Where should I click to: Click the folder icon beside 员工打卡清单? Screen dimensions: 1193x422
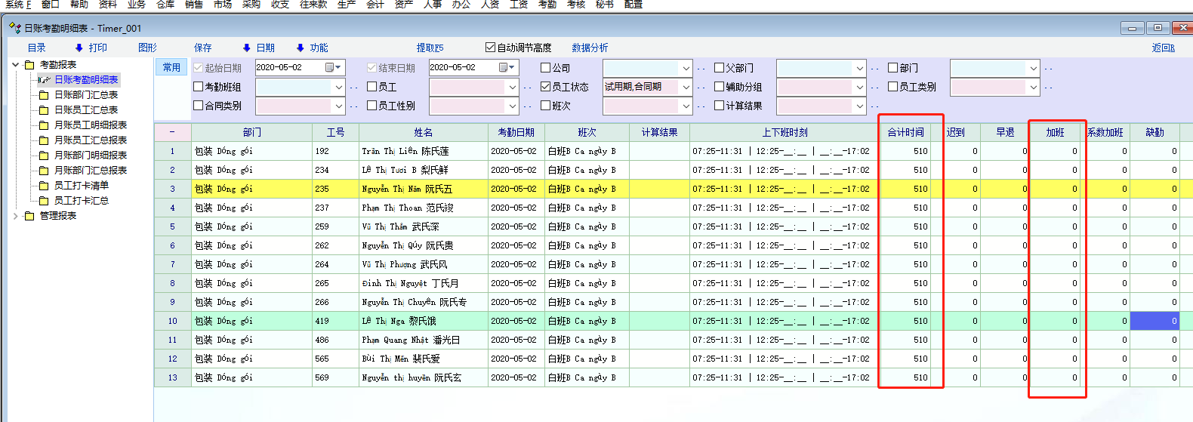coord(44,186)
